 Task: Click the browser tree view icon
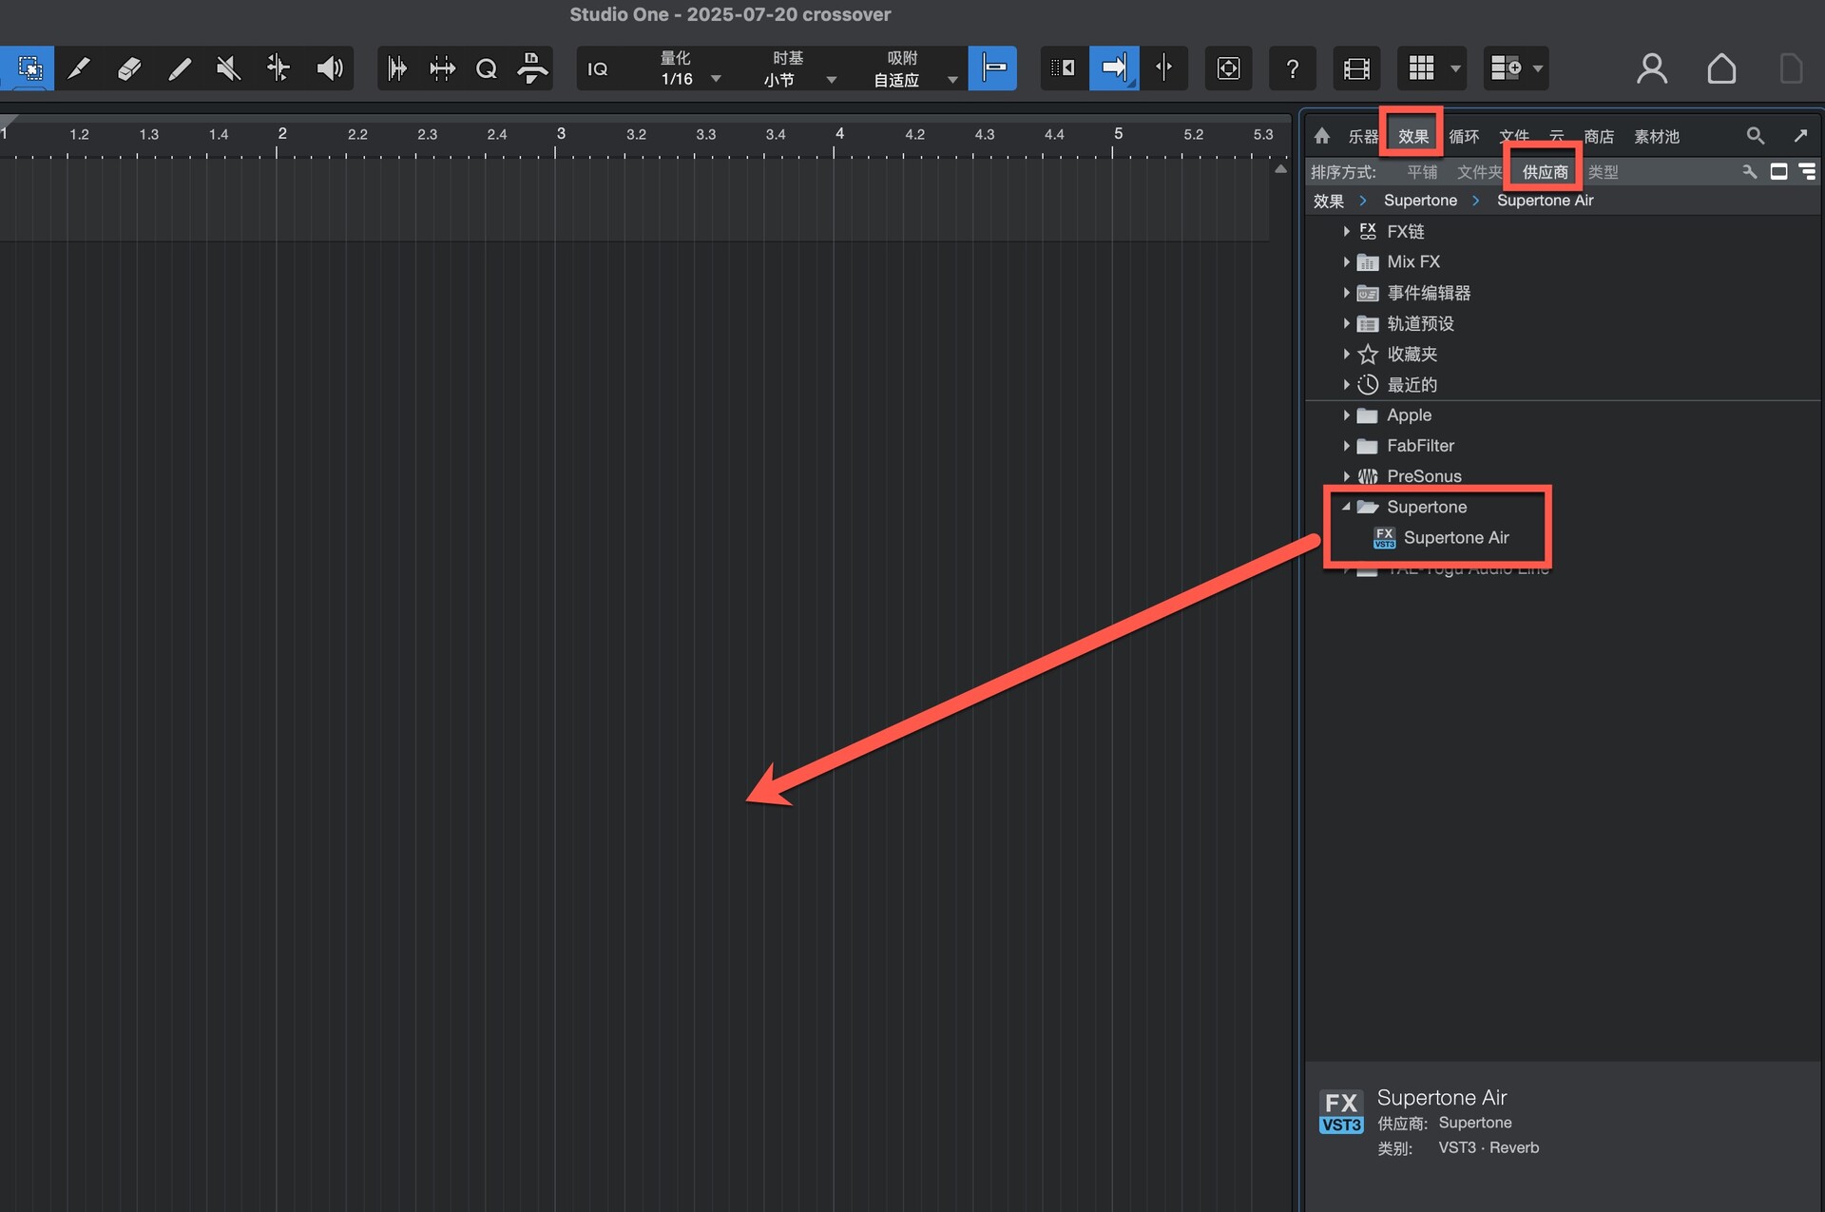(x=1807, y=171)
